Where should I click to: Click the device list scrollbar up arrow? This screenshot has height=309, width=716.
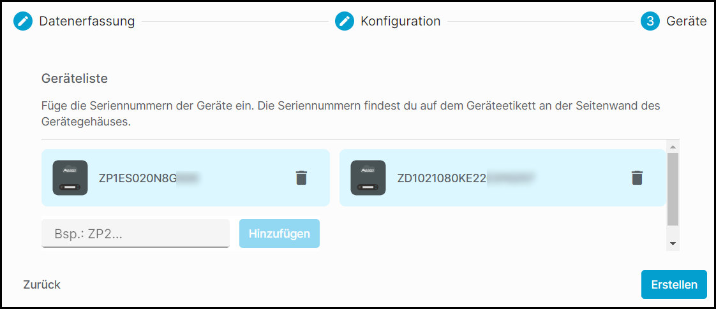tap(673, 147)
